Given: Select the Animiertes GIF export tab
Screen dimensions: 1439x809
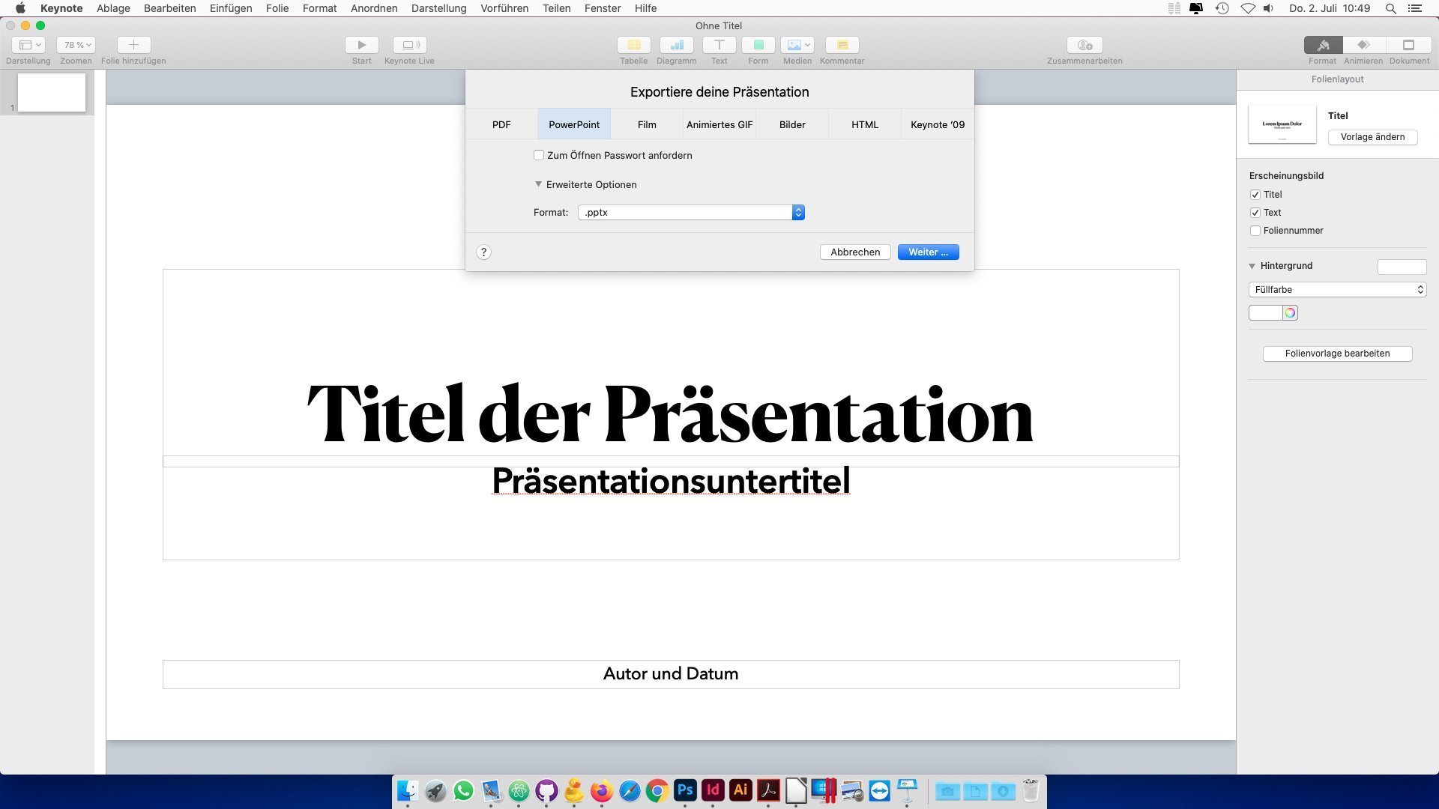Looking at the screenshot, I should pyautogui.click(x=719, y=124).
